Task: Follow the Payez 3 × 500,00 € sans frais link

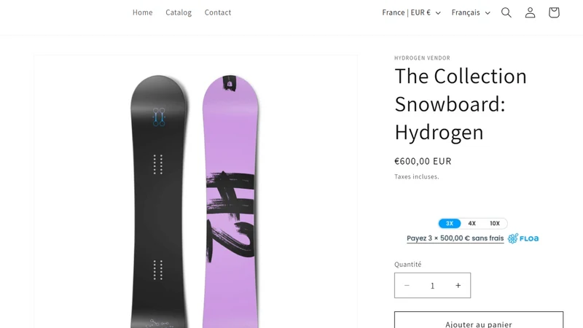Action: click(455, 238)
